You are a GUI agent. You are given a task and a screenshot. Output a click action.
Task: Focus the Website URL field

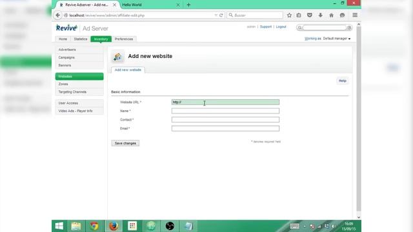(225, 102)
